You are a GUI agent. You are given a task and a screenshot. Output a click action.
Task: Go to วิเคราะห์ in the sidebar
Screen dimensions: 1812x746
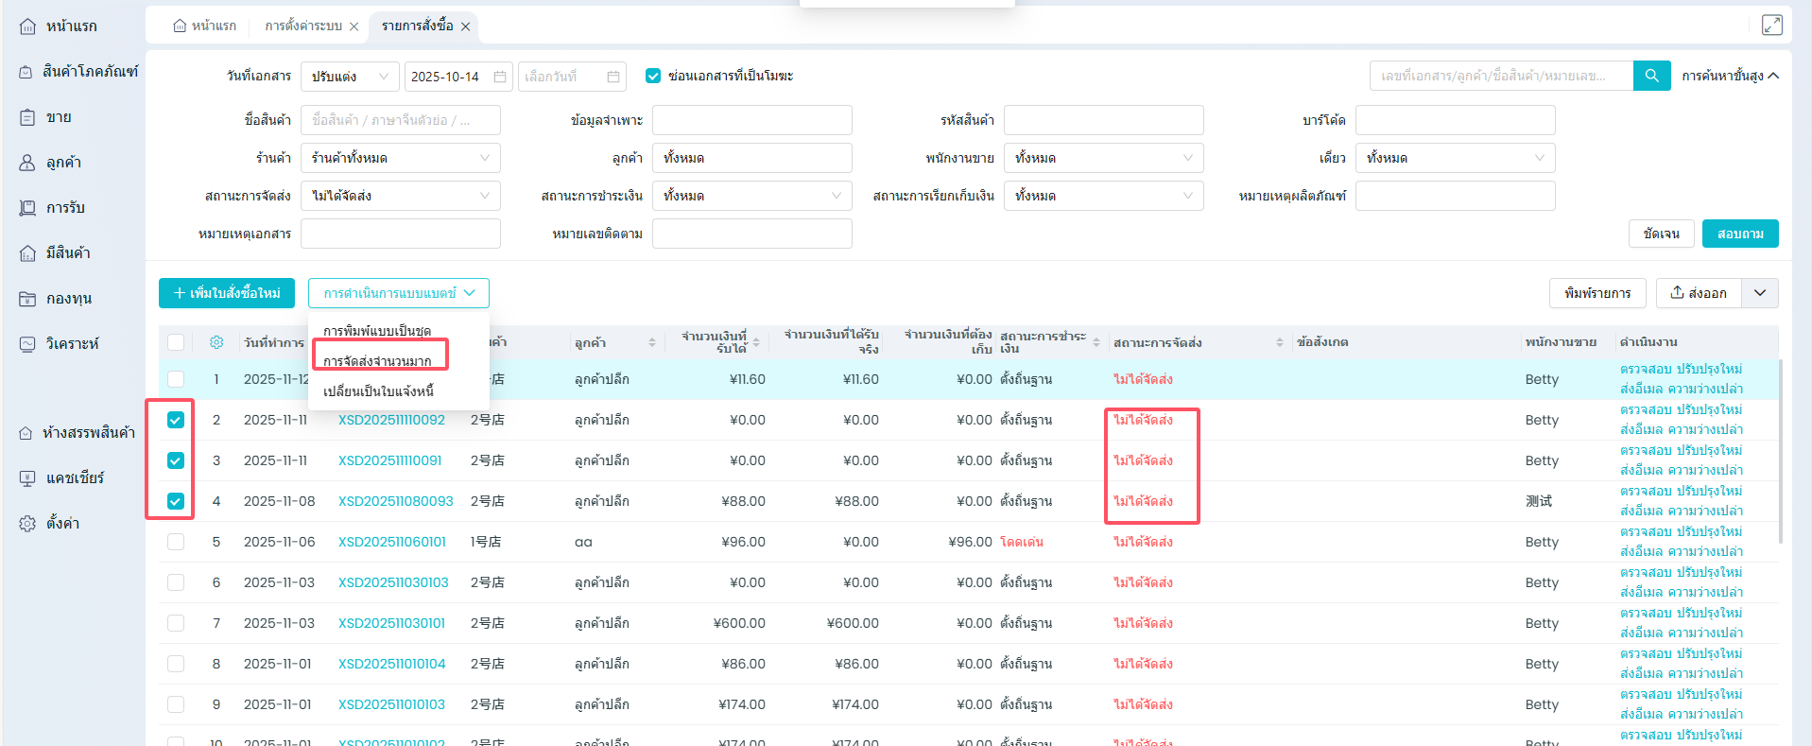[x=72, y=344]
